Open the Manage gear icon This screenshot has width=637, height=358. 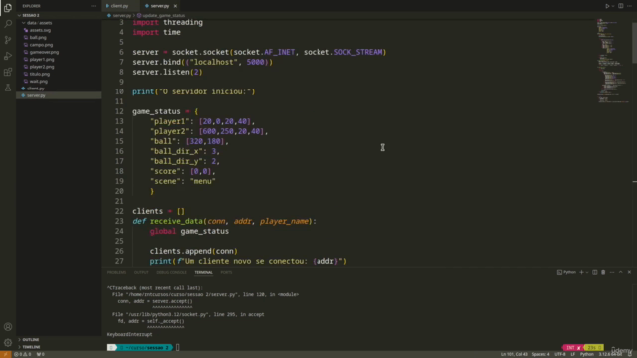pos(8,342)
